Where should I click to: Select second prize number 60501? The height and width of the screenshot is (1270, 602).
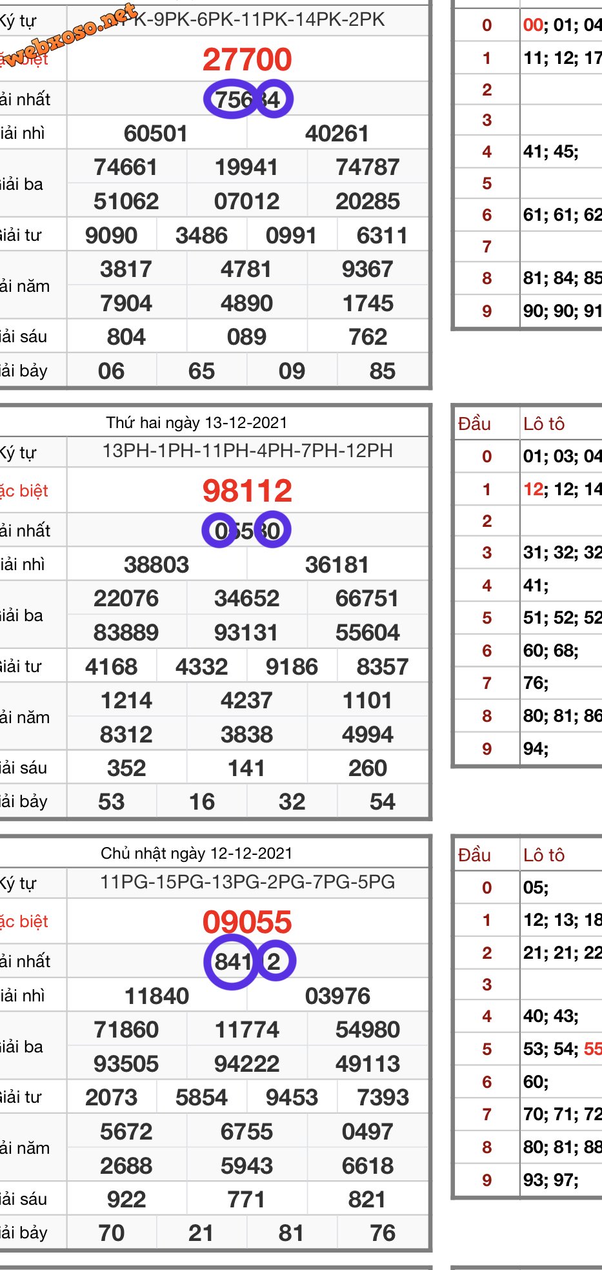156,134
